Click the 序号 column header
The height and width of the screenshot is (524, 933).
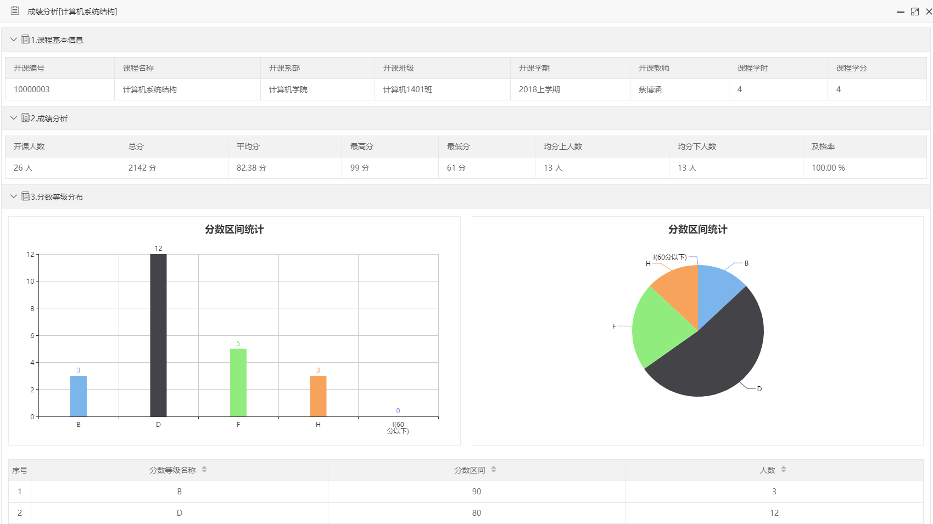(x=20, y=470)
